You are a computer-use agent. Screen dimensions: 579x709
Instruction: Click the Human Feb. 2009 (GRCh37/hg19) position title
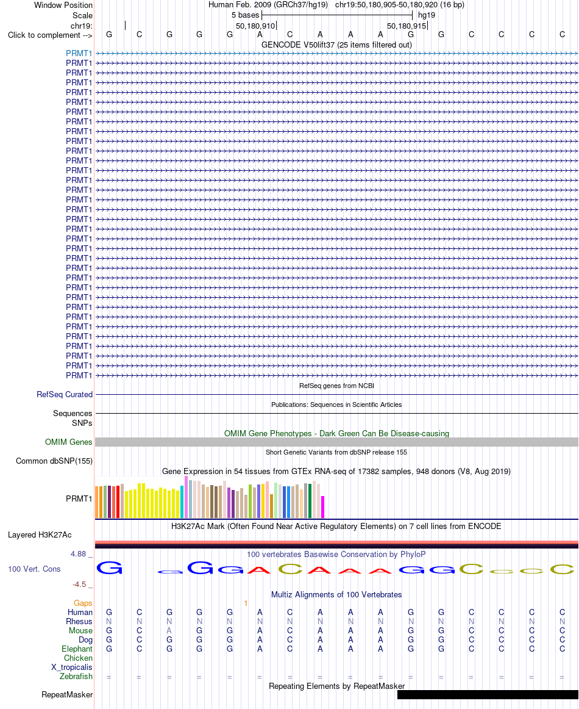point(268,5)
